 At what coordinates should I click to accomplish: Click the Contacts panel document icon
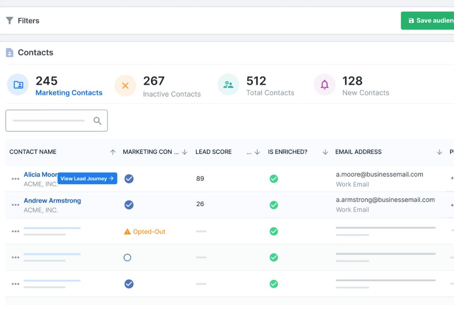[x=9, y=52]
